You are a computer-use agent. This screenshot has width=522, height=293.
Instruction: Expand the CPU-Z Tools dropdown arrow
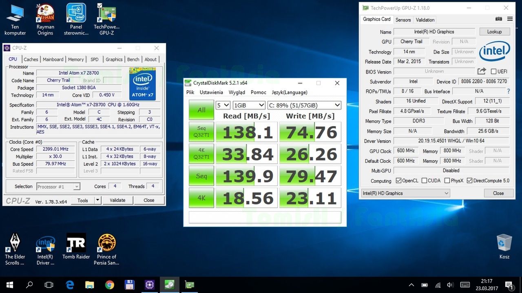pos(97,200)
